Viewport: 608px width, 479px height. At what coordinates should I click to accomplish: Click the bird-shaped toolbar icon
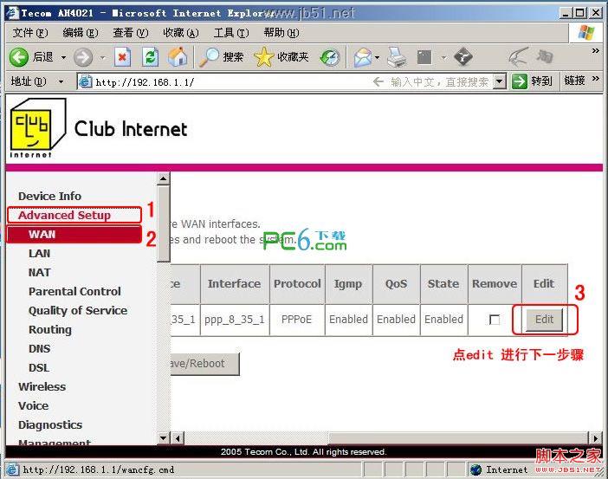(x=519, y=57)
